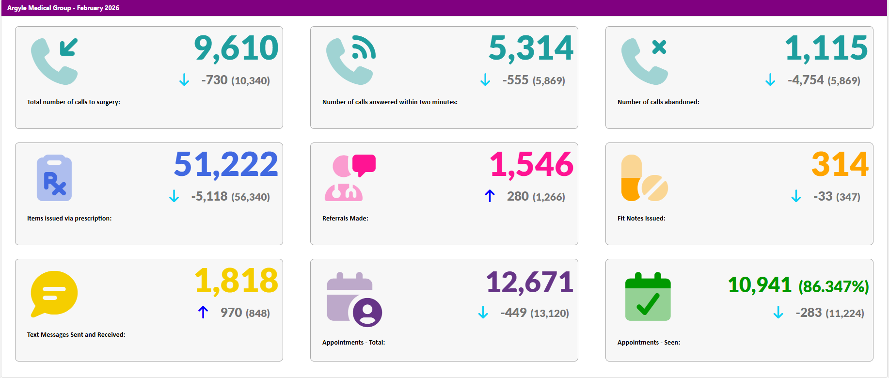Click the up arrow beside referrals change 280
889x378 pixels.
point(490,196)
